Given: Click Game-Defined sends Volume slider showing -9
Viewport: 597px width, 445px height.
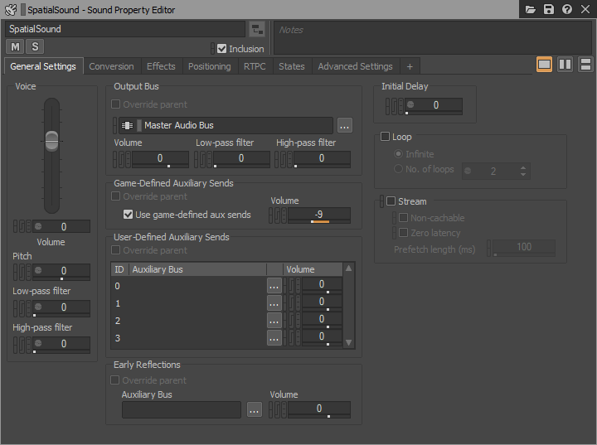Looking at the screenshot, I should (319, 215).
